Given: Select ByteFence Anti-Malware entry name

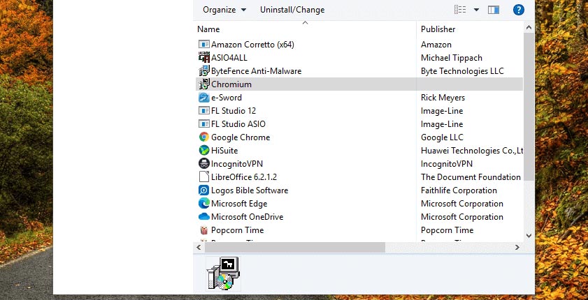Looking at the screenshot, I should click(256, 71).
